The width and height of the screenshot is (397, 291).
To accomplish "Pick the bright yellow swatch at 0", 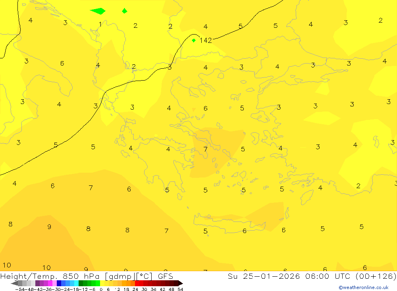I will [102, 283].
